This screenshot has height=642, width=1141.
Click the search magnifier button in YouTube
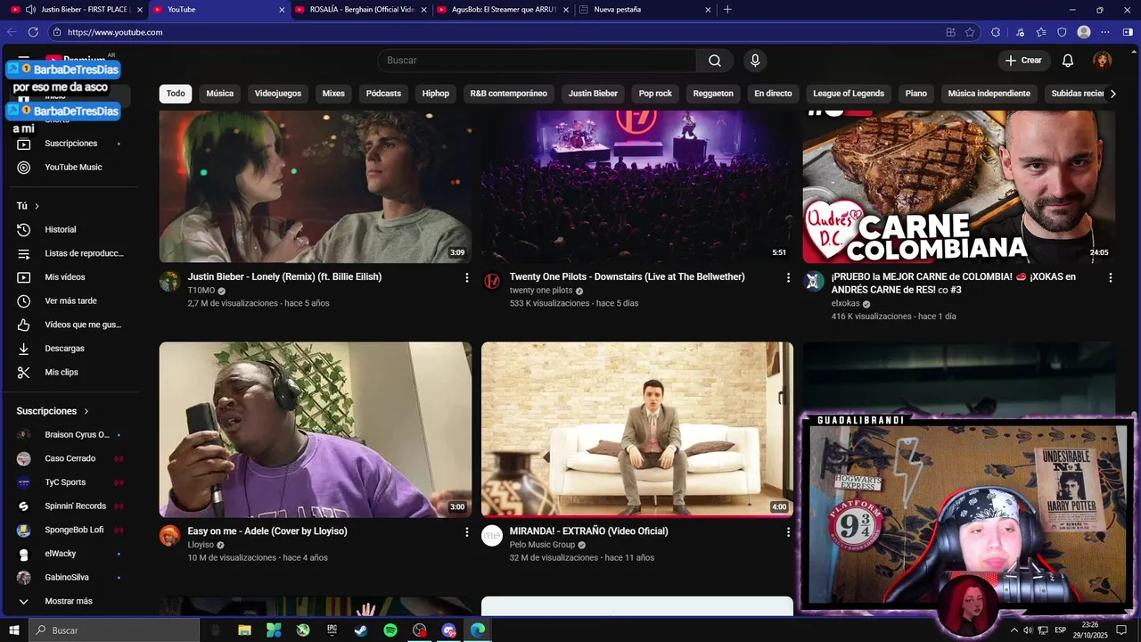tap(715, 61)
